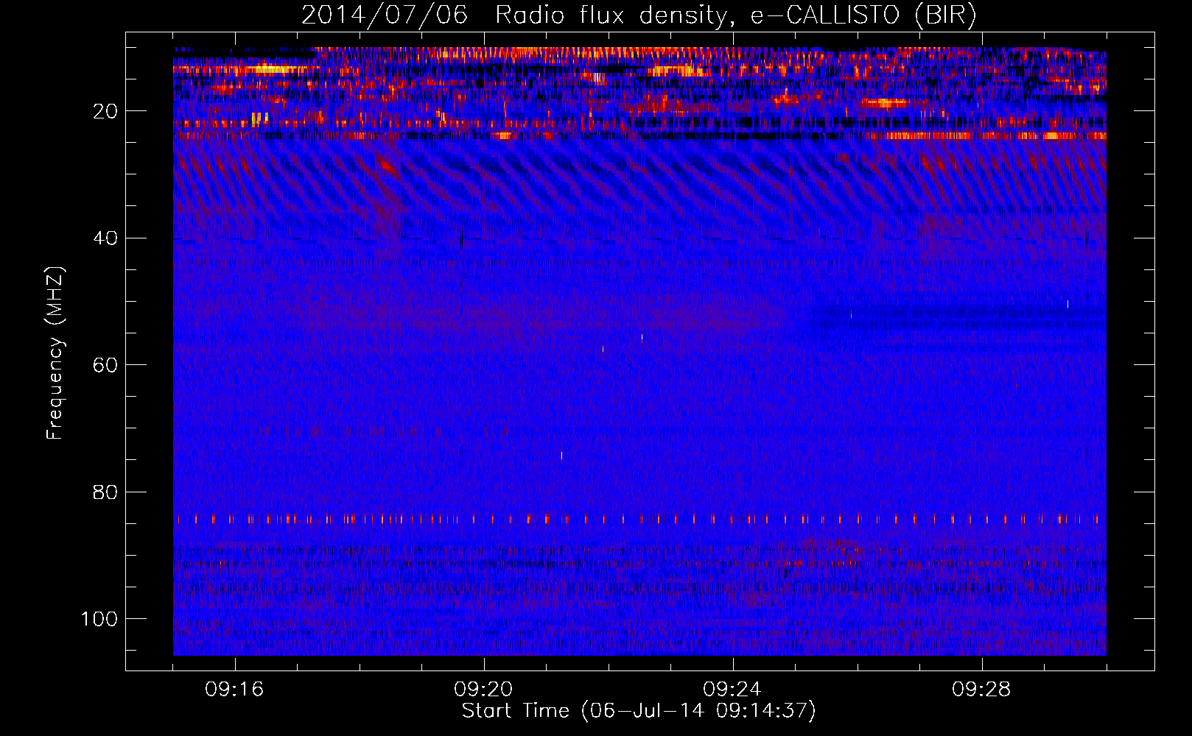Click the '80' frequency tick label

105,492
